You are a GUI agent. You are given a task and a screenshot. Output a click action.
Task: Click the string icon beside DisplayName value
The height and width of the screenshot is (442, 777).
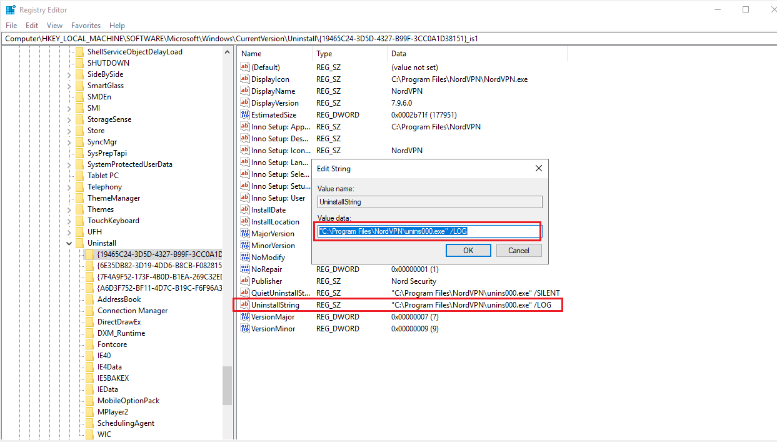(245, 91)
